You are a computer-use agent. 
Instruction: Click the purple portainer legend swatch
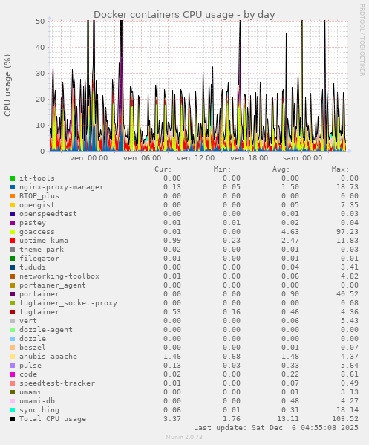point(13,294)
